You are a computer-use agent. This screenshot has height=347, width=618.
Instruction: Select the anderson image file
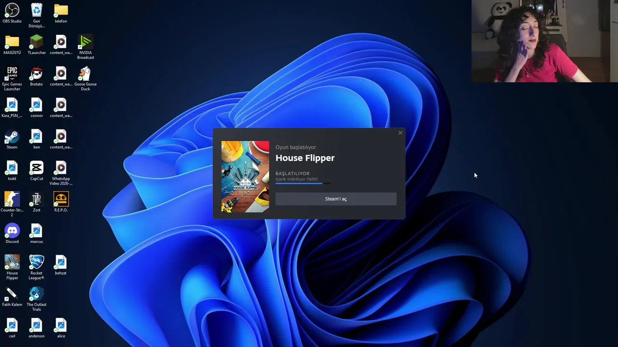[x=36, y=328]
